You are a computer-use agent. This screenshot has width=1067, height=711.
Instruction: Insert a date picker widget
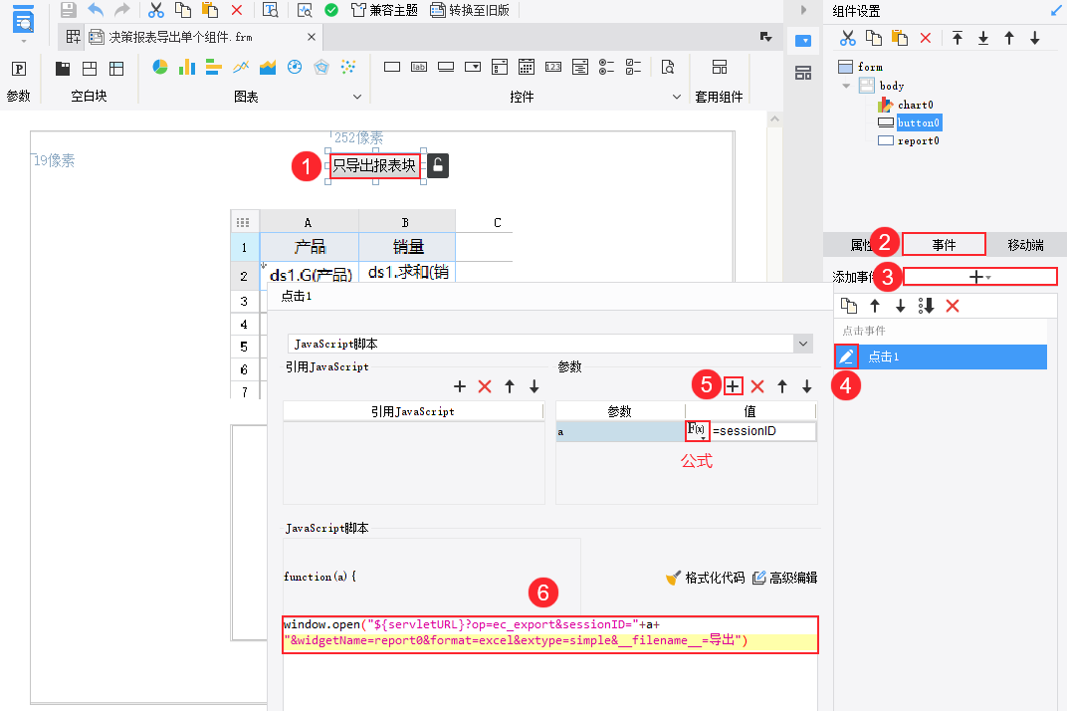pyautogui.click(x=526, y=67)
